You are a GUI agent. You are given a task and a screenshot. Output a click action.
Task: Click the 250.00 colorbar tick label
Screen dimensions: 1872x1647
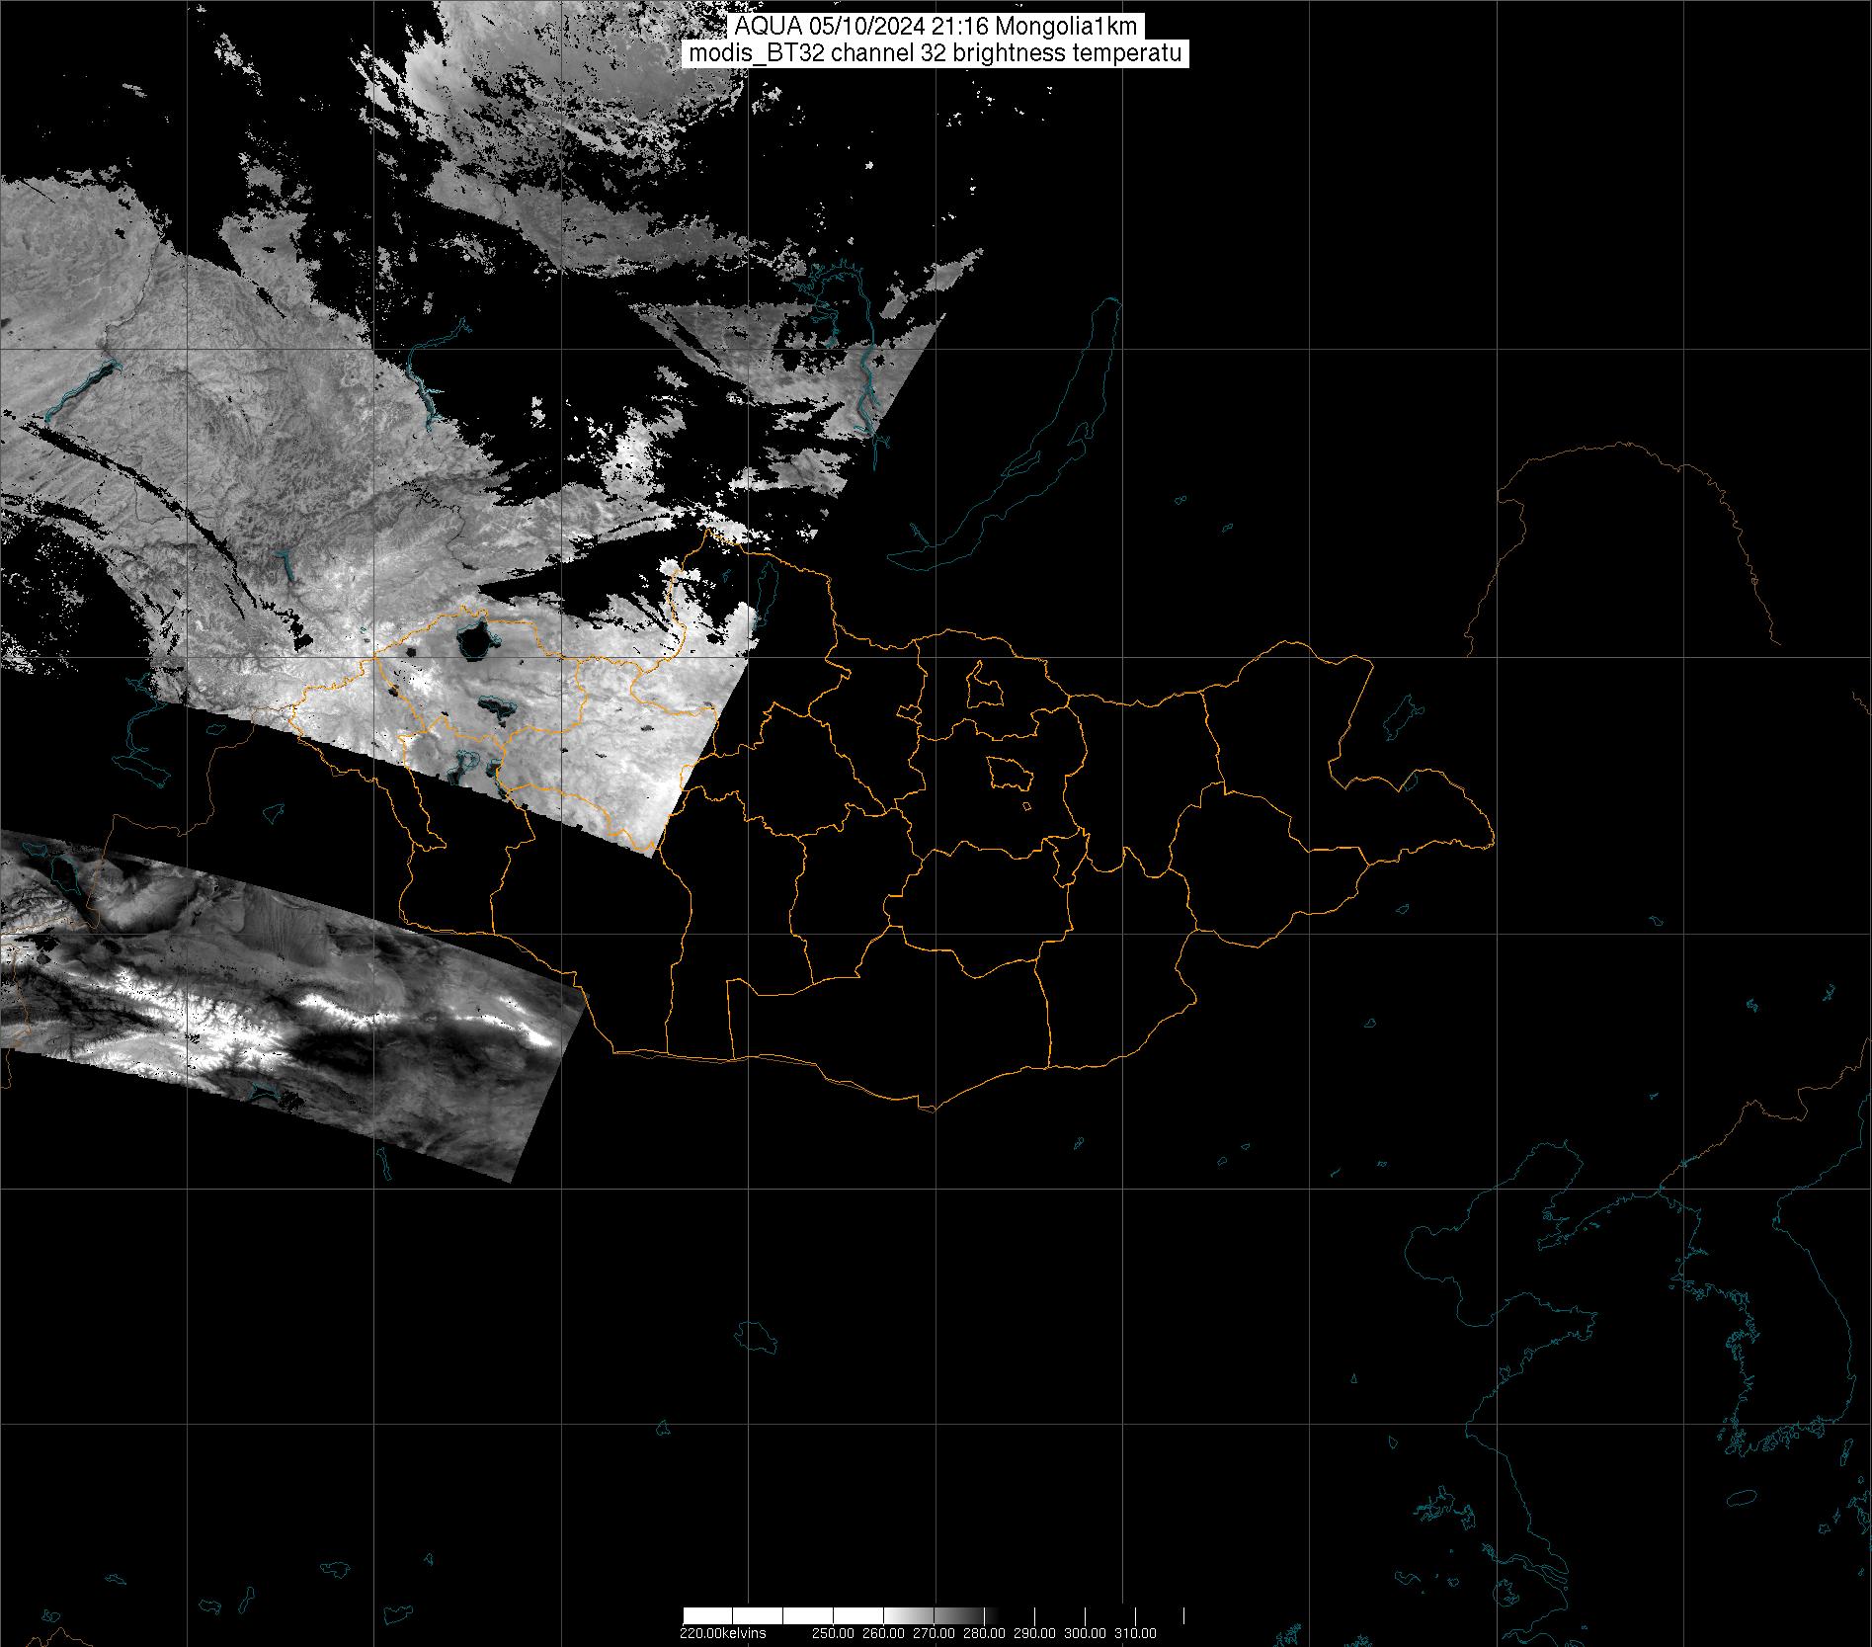pos(834,1633)
